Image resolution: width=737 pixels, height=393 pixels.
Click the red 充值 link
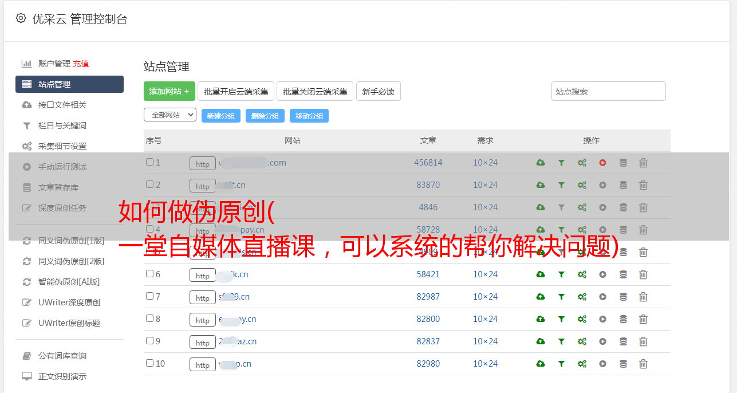(x=81, y=64)
